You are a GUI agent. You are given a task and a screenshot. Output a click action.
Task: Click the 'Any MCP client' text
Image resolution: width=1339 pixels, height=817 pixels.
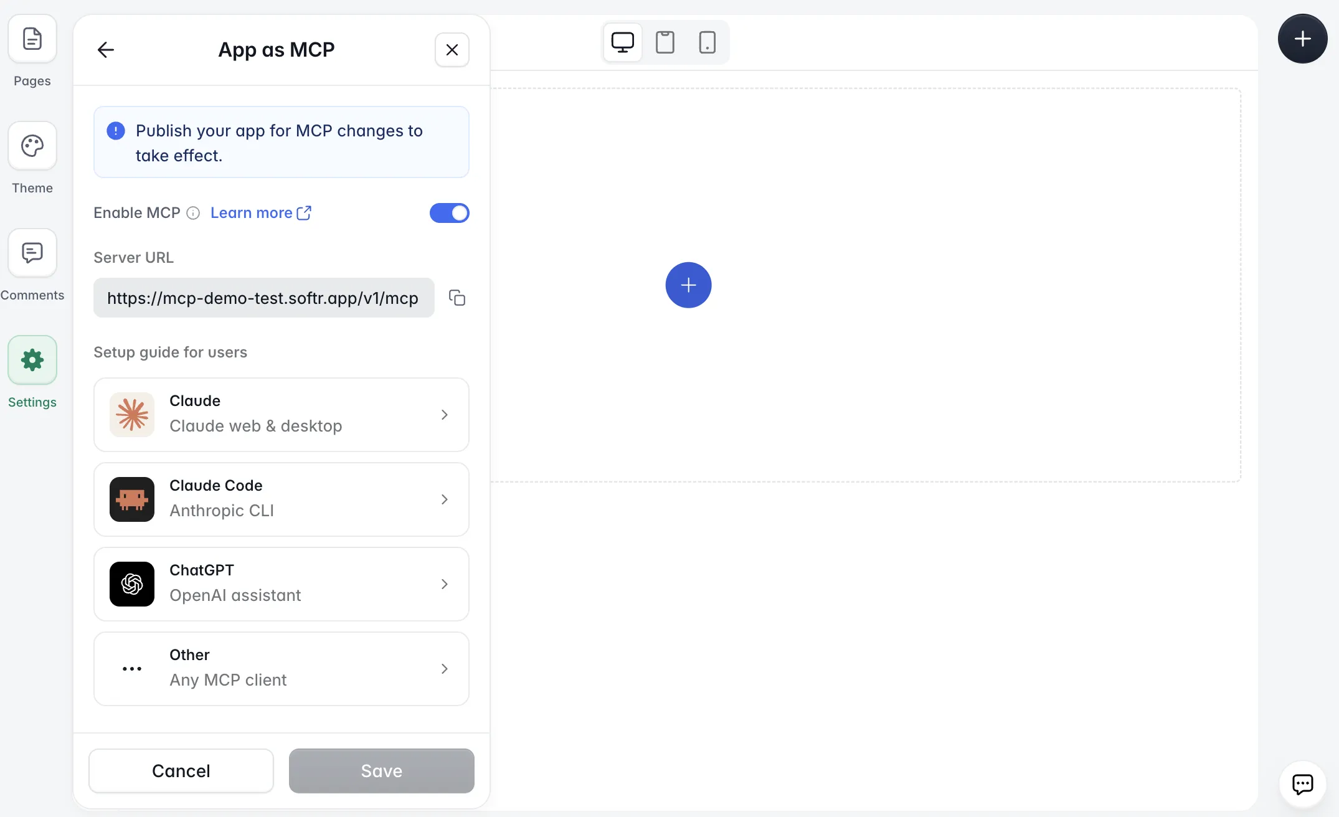coord(228,680)
